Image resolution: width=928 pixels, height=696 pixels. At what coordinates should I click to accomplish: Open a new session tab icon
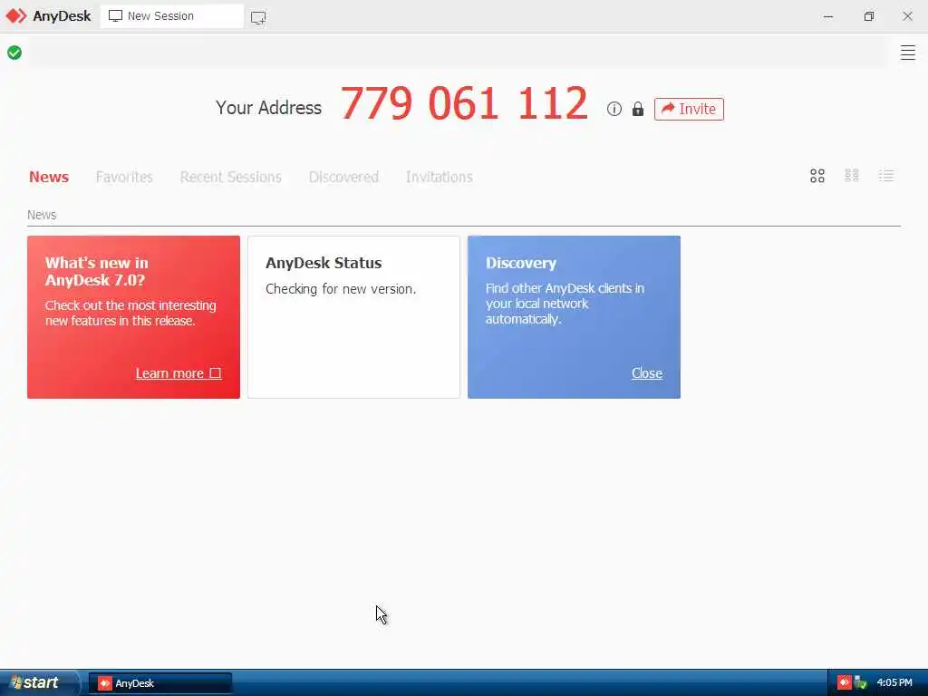click(258, 17)
